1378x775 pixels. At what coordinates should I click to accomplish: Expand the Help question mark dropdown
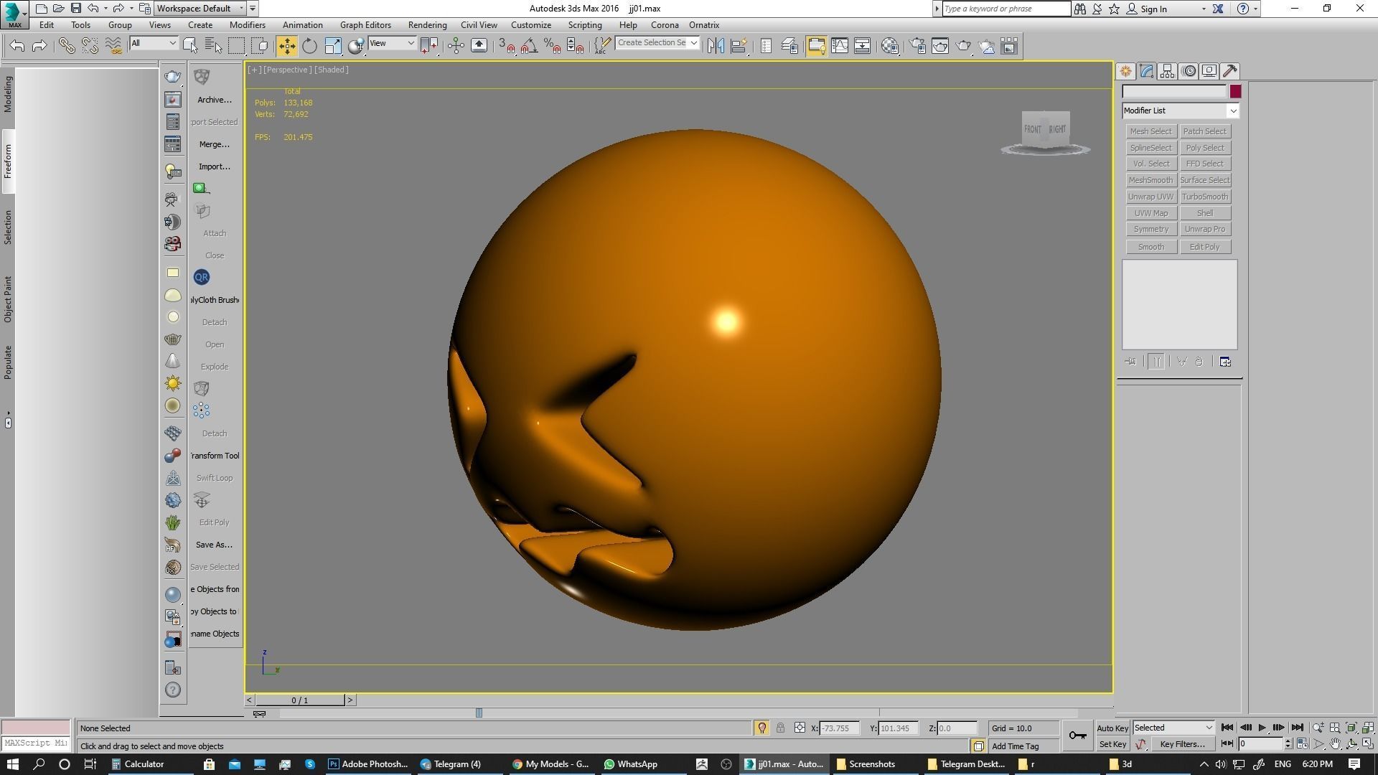[x=1255, y=9]
